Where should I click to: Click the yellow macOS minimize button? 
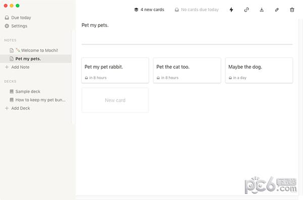point(12,6)
